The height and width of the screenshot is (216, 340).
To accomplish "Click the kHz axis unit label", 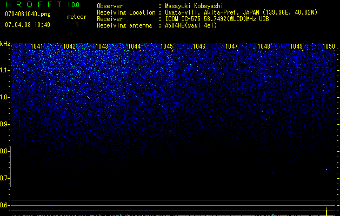I will point(5,44).
